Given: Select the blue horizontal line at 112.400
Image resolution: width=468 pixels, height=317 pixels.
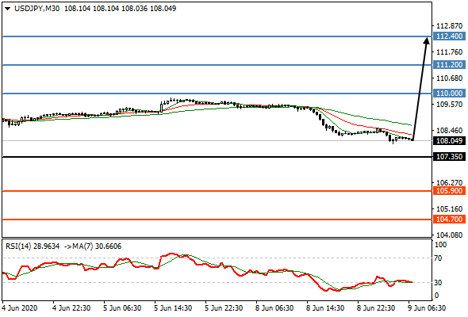Looking at the screenshot, I should pyautogui.click(x=217, y=36).
